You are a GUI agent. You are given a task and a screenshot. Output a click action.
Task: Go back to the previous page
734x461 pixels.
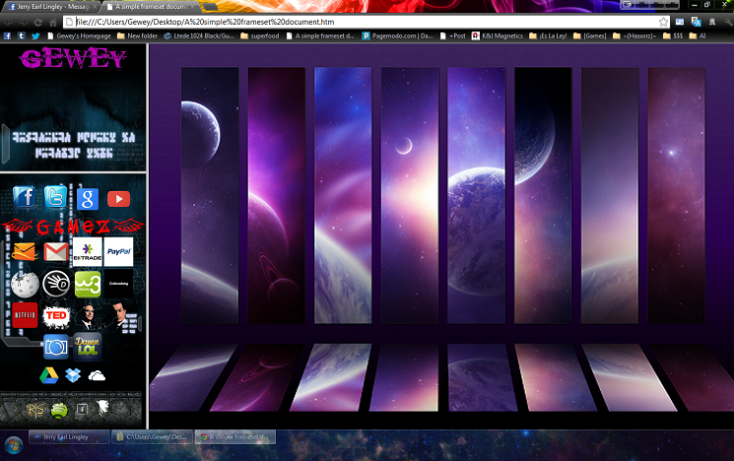click(x=9, y=22)
